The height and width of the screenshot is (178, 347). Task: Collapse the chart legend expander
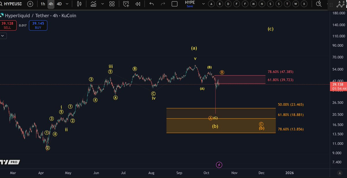[x=3, y=36]
